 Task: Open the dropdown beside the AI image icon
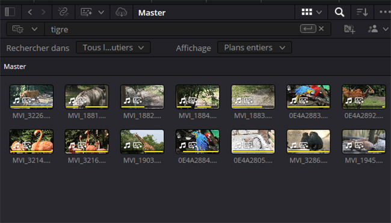(x=101, y=12)
